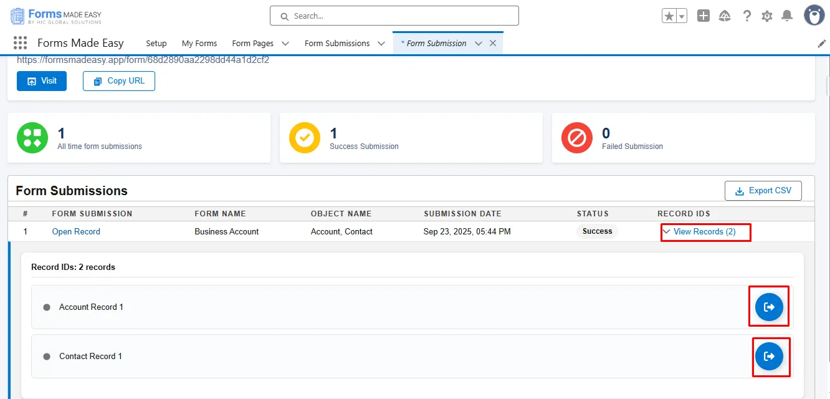Open the Global Actions plus icon

pyautogui.click(x=704, y=16)
